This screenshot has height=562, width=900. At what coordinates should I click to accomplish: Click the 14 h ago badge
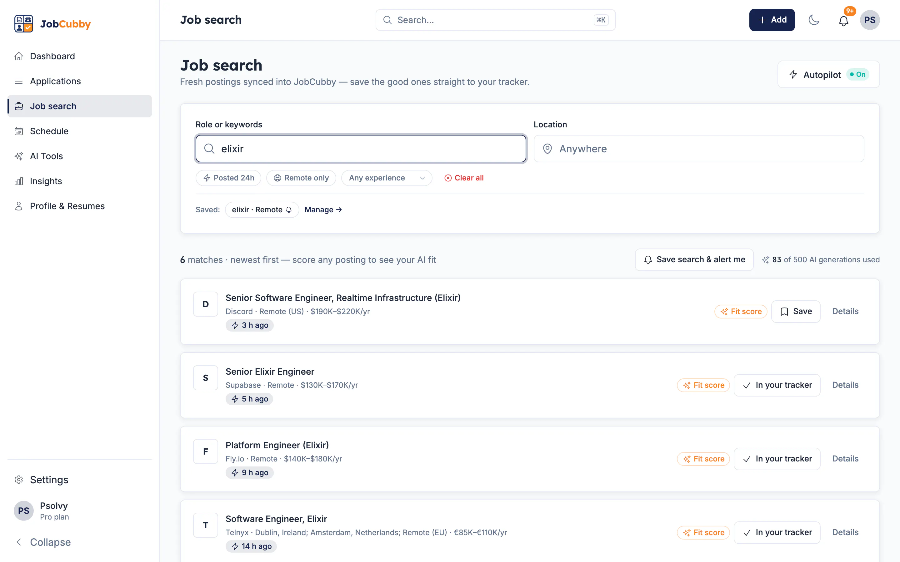click(251, 546)
